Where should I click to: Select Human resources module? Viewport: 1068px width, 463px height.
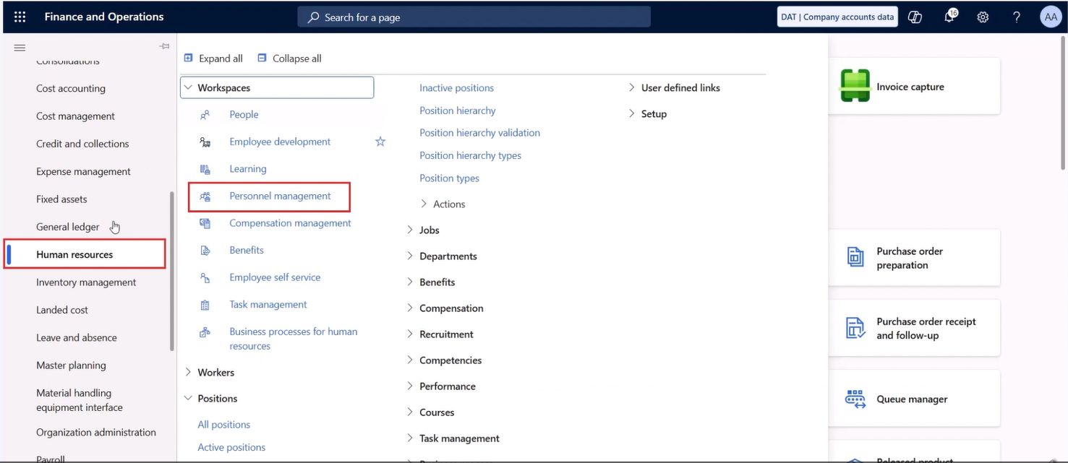point(74,254)
